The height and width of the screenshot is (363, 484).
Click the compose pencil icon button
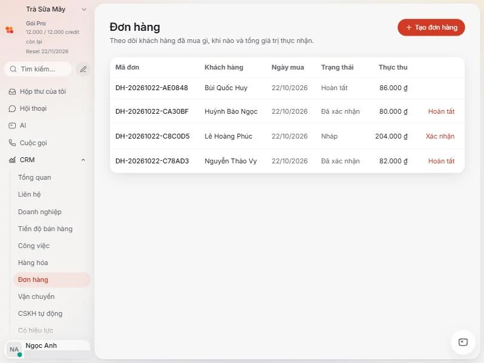(83, 69)
